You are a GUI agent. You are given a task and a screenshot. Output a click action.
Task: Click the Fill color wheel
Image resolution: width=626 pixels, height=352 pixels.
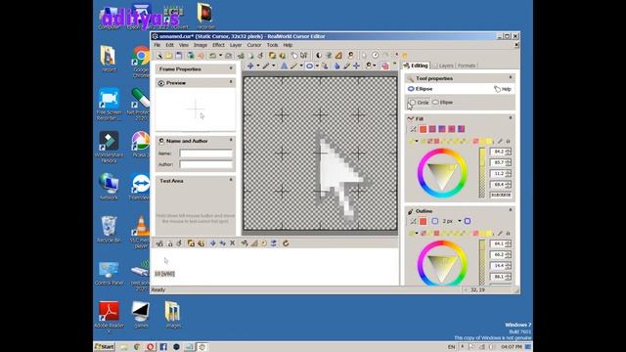coord(442,173)
